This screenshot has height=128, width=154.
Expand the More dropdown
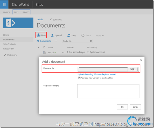click(x=100, y=36)
